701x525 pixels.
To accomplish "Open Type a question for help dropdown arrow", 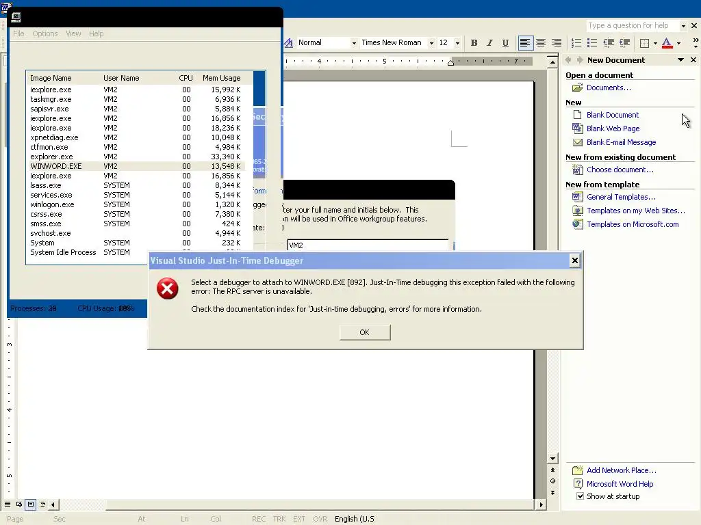I will [683, 26].
